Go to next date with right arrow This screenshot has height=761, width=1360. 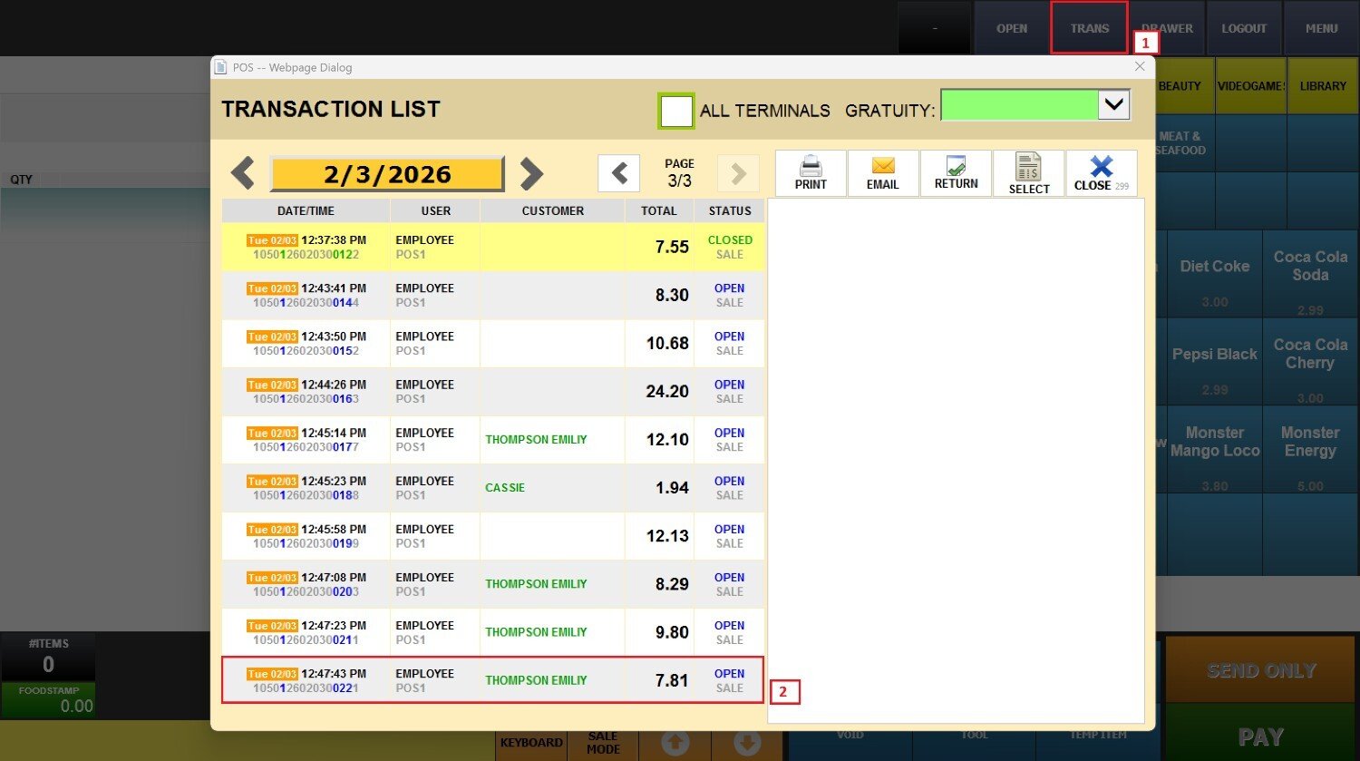pos(531,173)
